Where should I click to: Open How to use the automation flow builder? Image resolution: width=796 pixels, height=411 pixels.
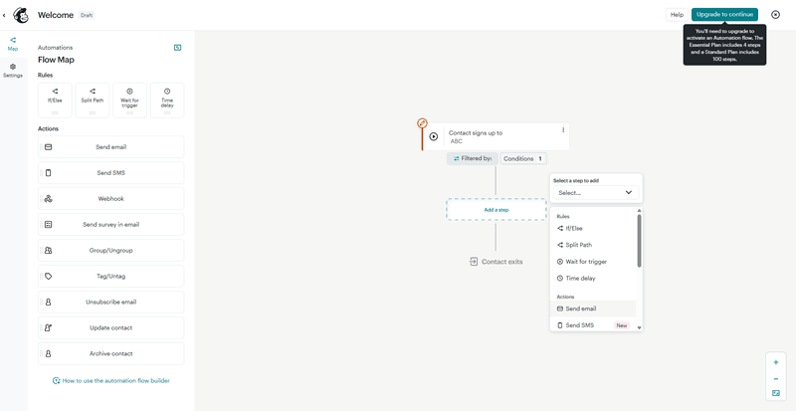click(111, 380)
